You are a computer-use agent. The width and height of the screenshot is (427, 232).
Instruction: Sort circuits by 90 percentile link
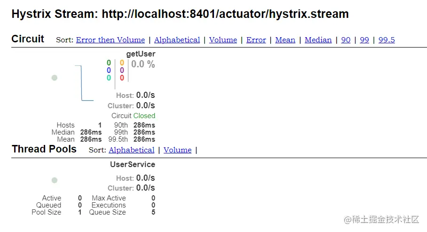346,40
